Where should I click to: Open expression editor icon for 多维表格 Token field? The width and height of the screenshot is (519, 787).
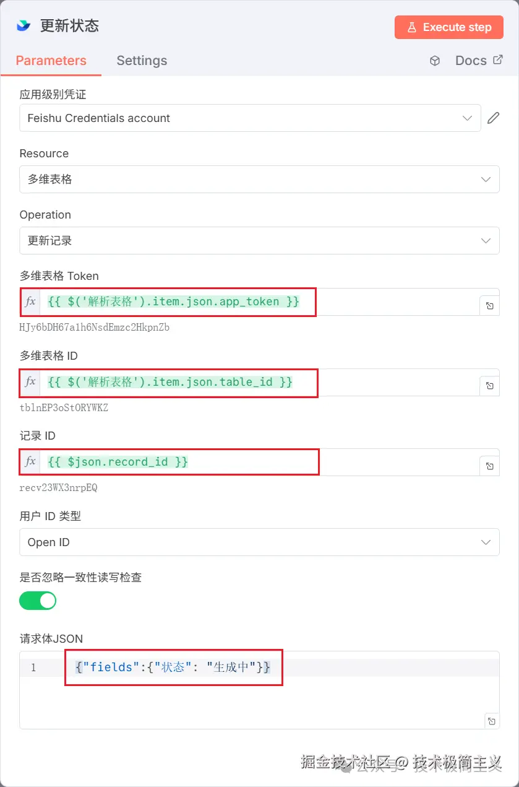point(490,305)
